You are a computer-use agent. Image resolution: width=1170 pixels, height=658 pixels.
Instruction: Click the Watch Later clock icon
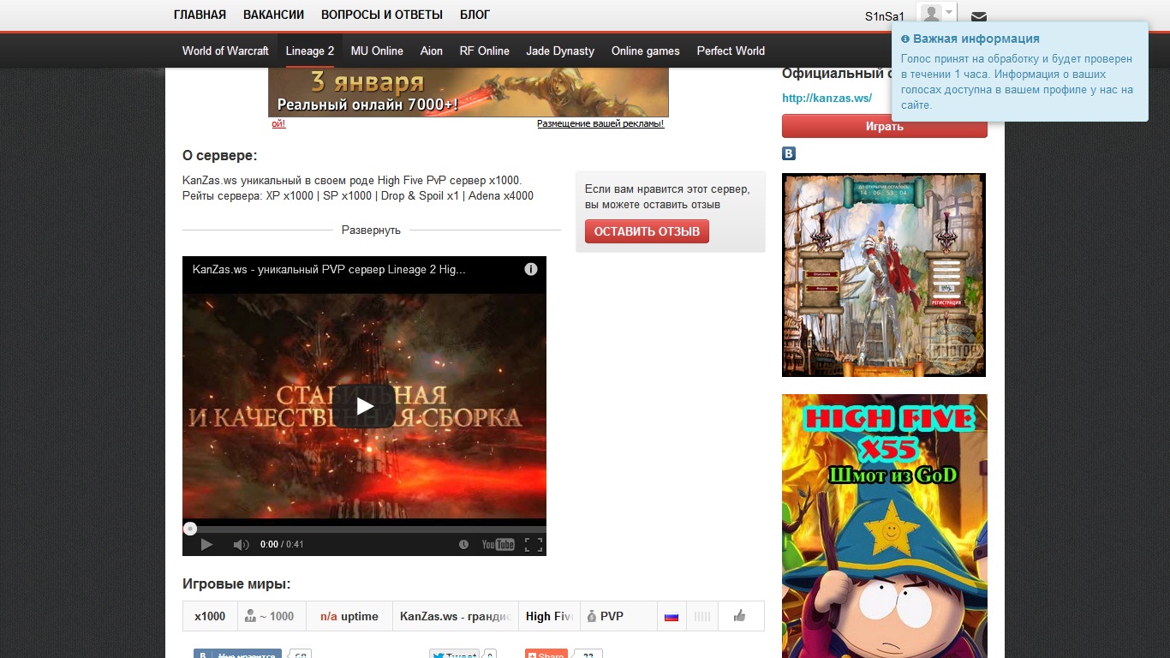tap(463, 544)
